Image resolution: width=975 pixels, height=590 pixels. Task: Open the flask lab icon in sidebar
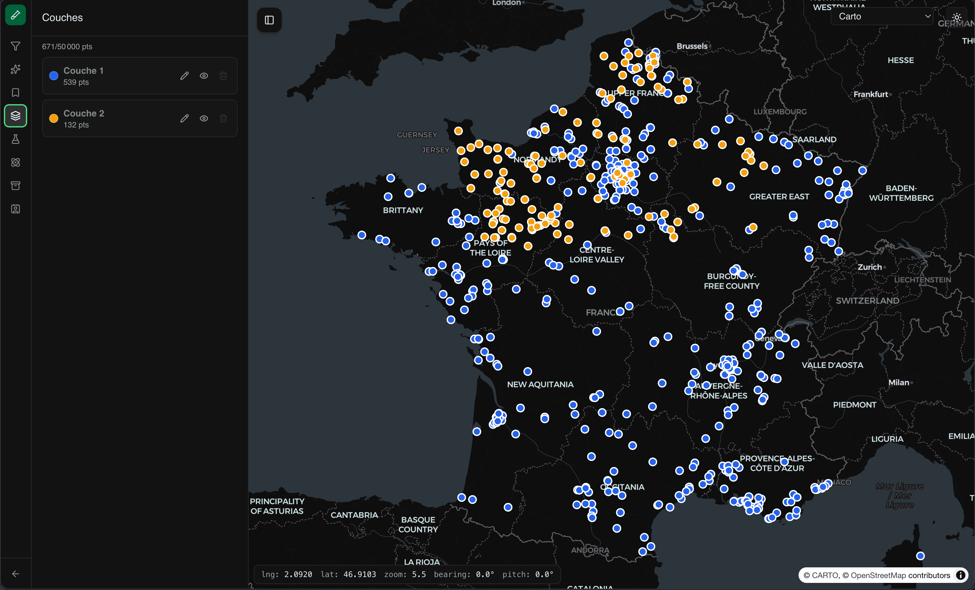[x=16, y=139]
